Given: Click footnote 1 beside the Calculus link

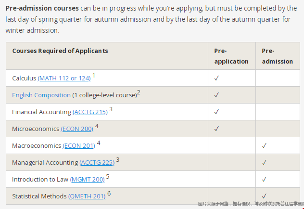Looking at the screenshot, I should 94,76.
